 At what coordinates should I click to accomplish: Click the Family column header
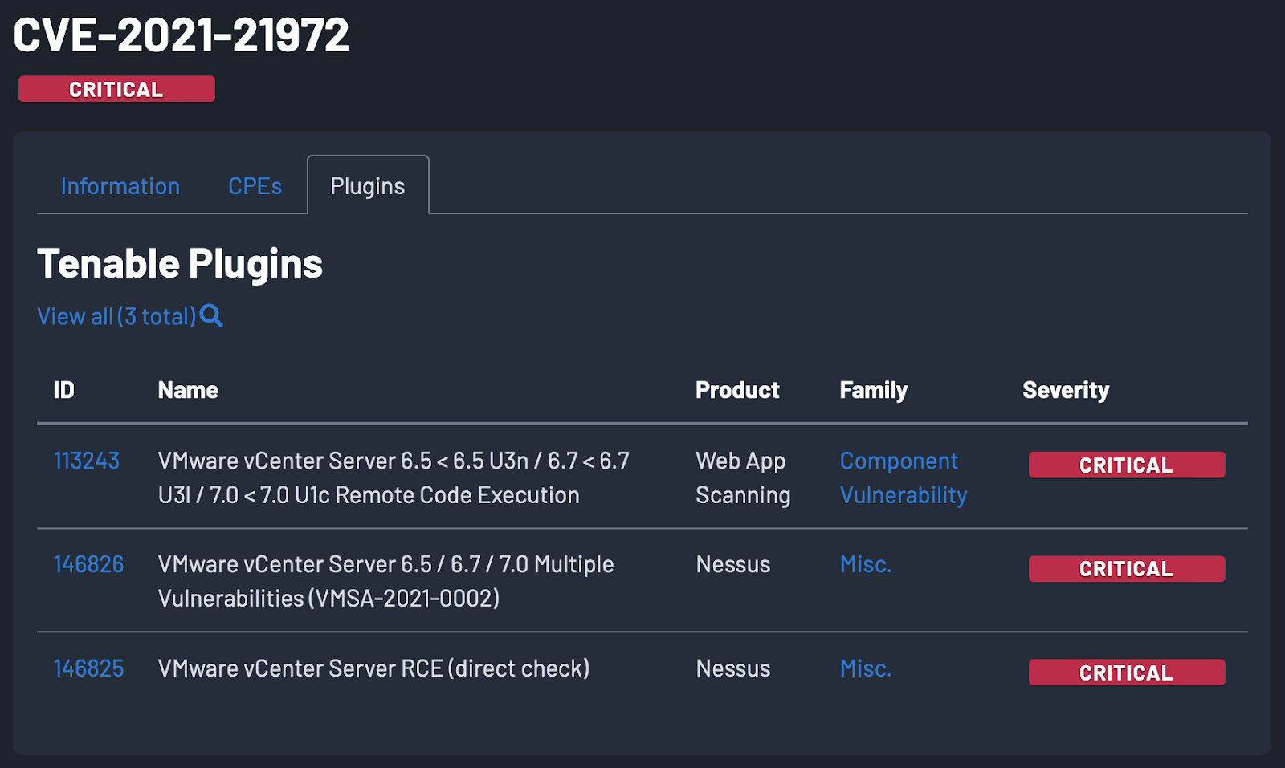click(x=873, y=390)
